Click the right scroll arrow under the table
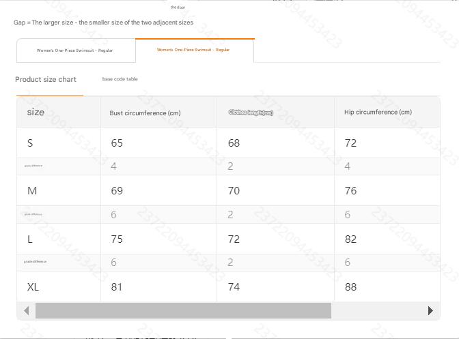The image size is (459, 339). (x=430, y=311)
